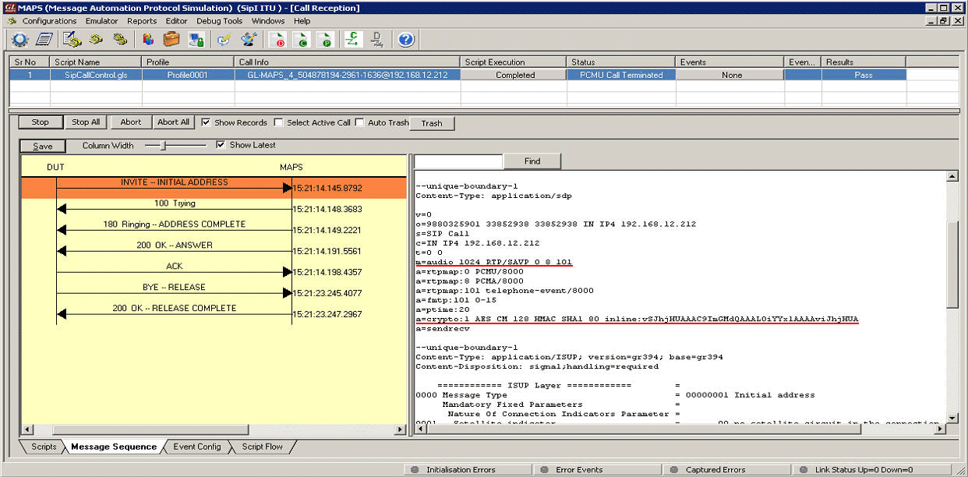Adjust the Column Width slider
The width and height of the screenshot is (968, 477).
(163, 146)
